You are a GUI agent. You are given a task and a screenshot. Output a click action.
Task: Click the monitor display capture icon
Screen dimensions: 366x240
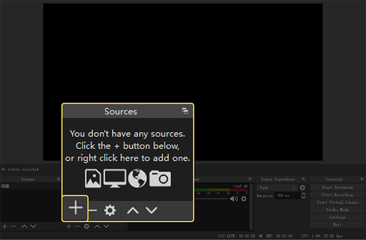click(x=115, y=178)
